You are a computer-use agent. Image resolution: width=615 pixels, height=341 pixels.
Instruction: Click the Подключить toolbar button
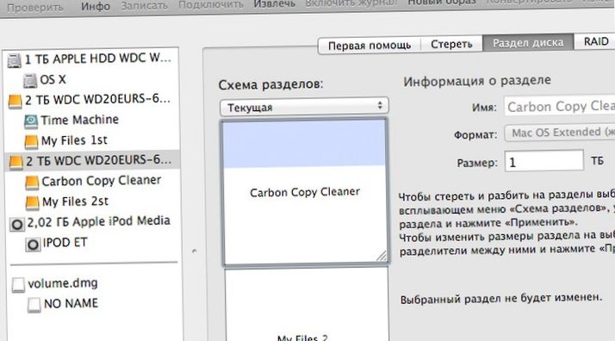(211, 4)
